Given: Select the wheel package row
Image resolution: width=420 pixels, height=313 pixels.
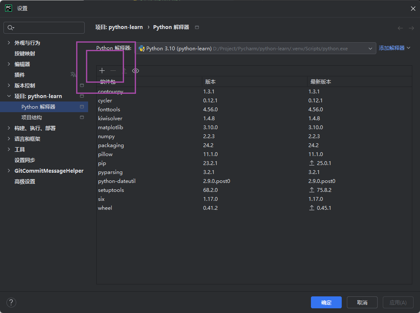Looking at the screenshot, I should [254, 208].
